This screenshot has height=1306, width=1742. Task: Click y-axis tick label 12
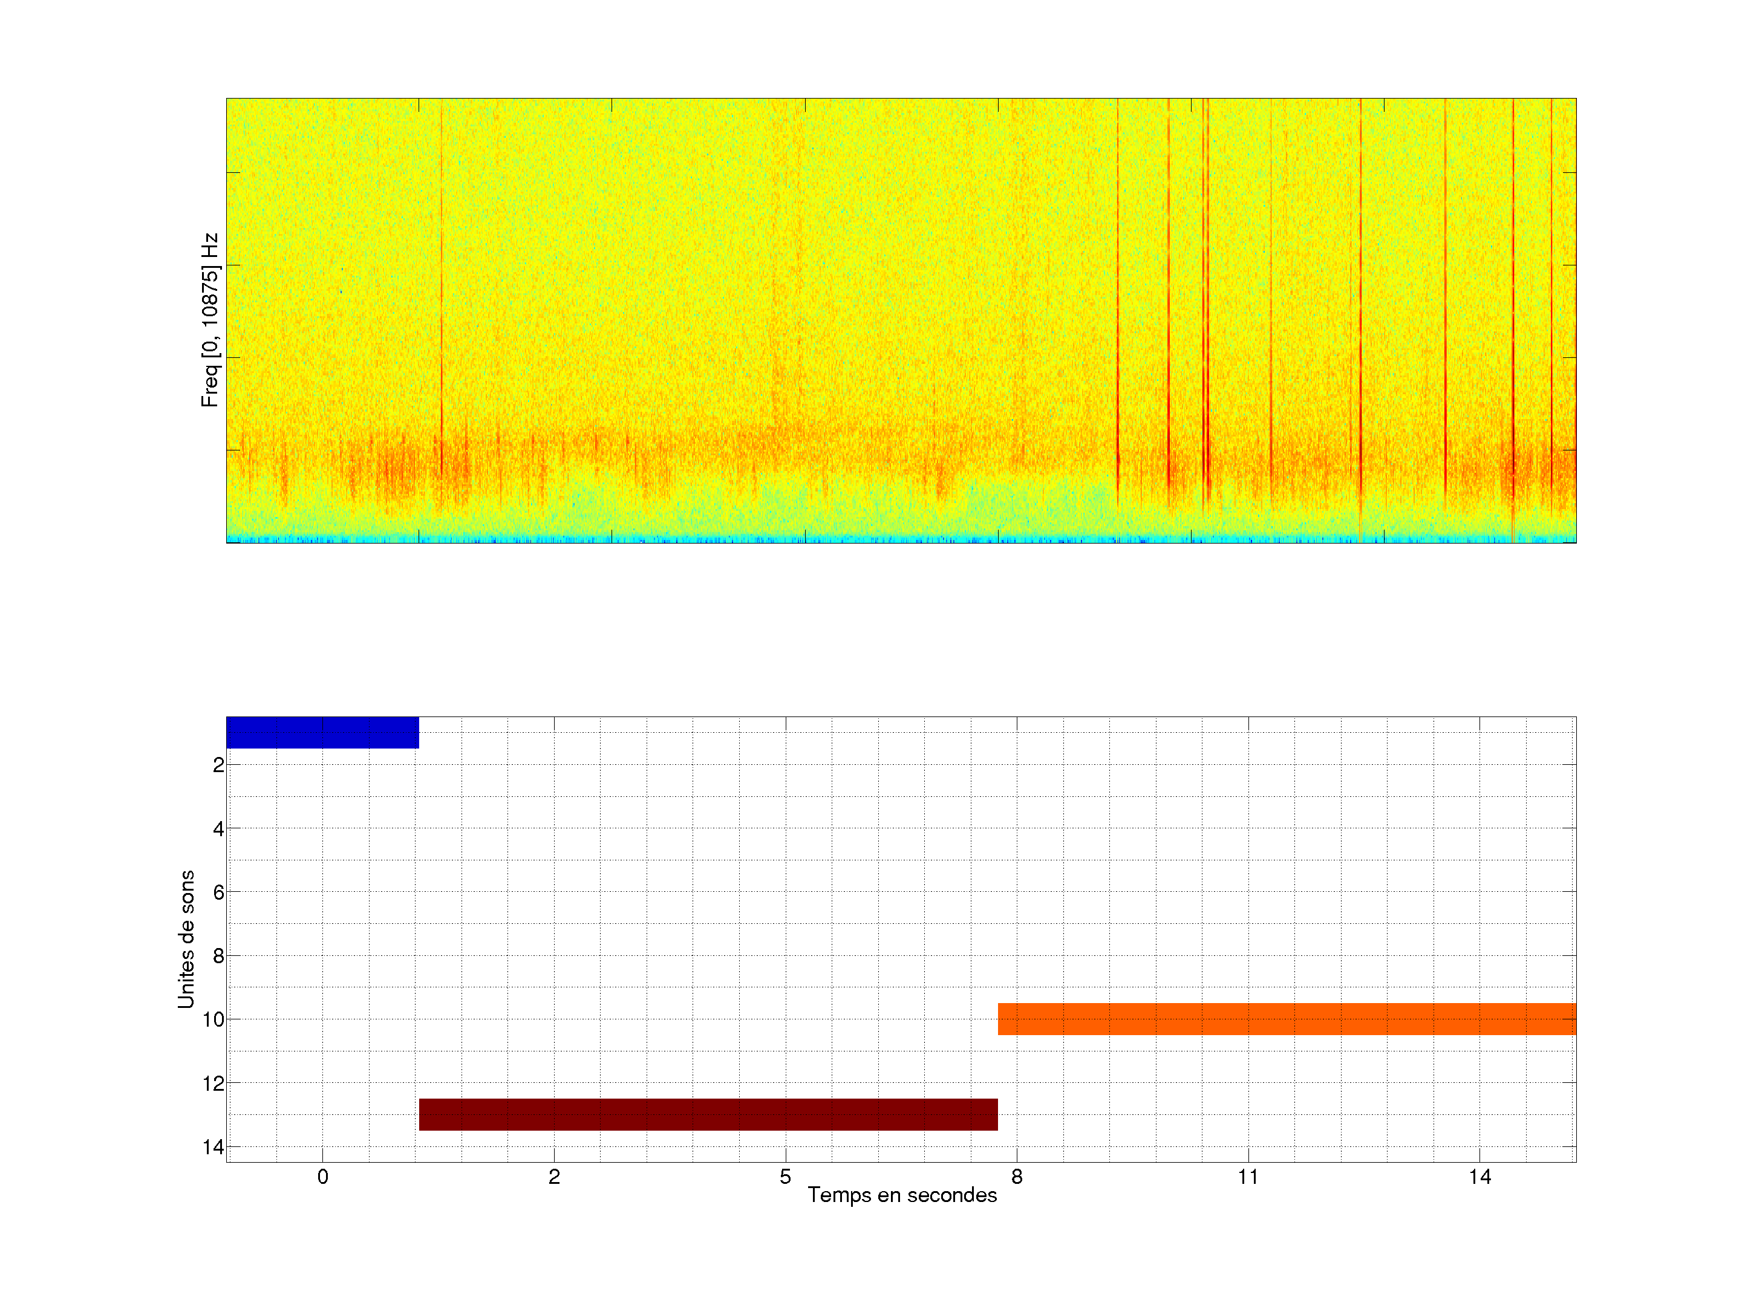[x=214, y=1084]
